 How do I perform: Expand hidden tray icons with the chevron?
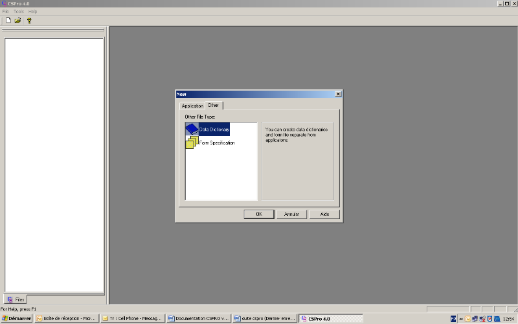click(x=461, y=319)
